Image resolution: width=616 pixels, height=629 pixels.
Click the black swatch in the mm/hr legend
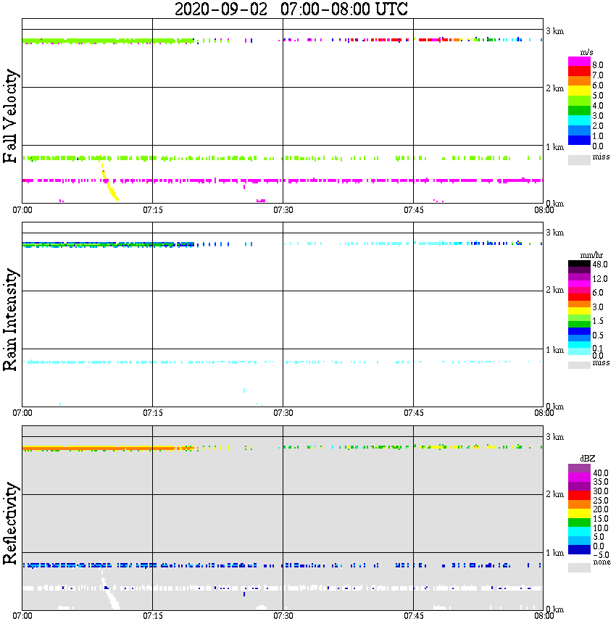tap(579, 264)
